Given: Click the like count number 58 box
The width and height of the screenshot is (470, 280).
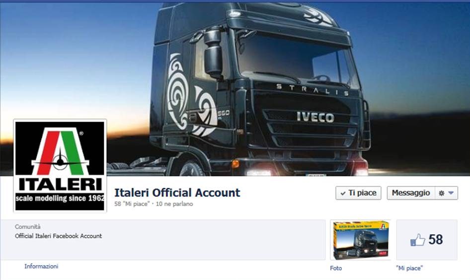Looking at the screenshot, I should coord(427,240).
